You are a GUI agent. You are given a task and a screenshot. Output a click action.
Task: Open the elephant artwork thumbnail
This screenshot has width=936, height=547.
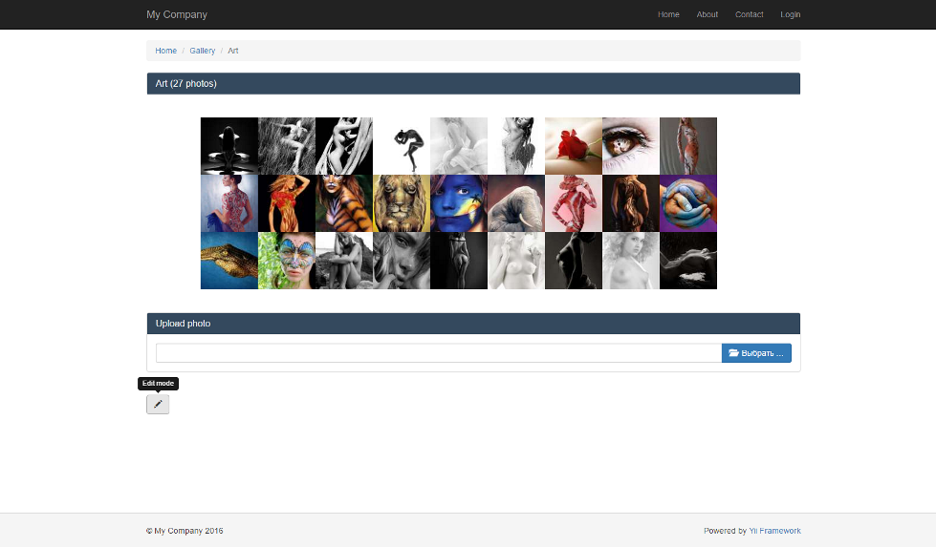(x=516, y=203)
